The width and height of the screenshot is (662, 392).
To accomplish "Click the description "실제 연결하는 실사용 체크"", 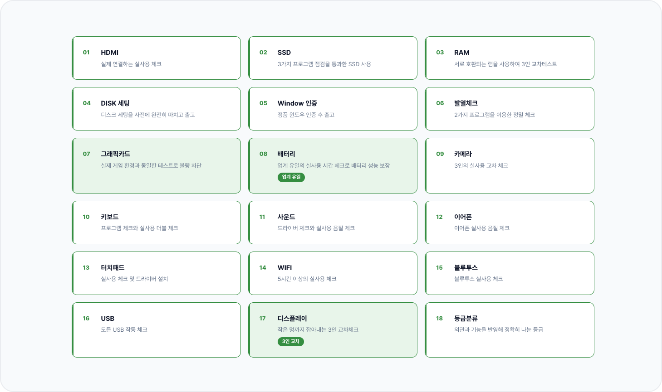I will click(x=131, y=64).
